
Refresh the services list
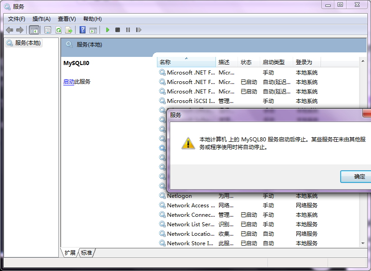[x=58, y=30]
